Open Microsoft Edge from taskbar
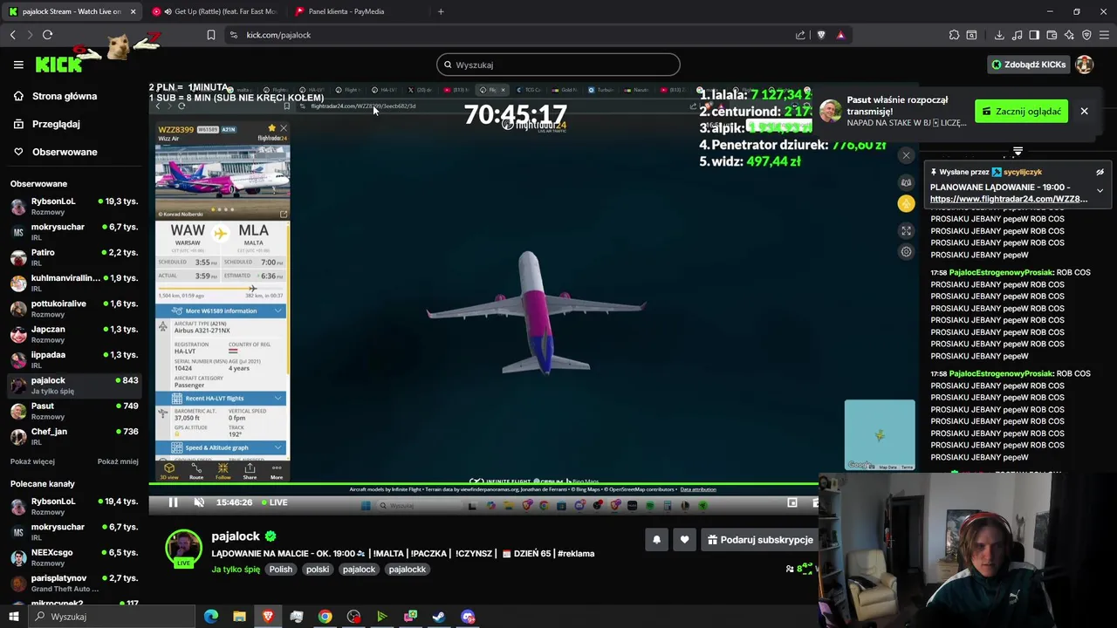 [211, 617]
